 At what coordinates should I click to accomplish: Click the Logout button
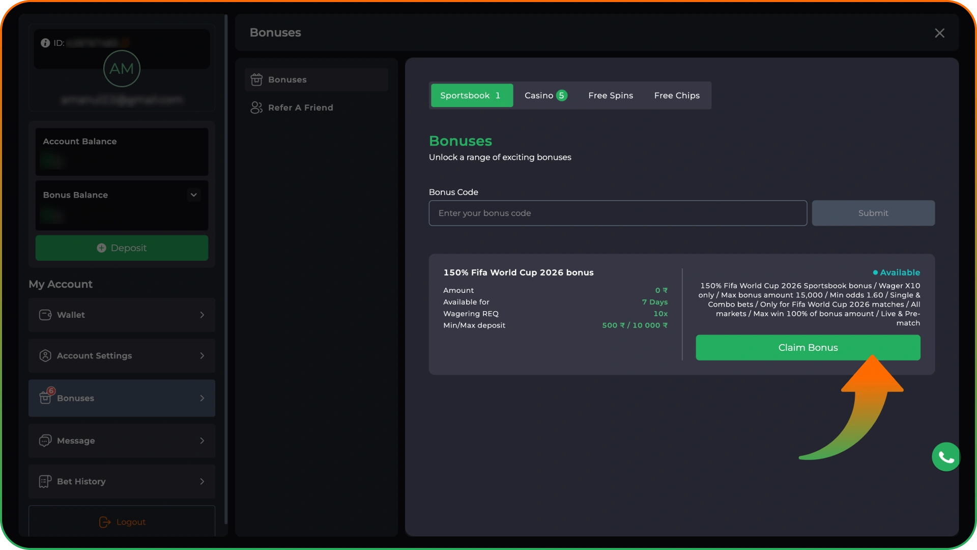122,522
